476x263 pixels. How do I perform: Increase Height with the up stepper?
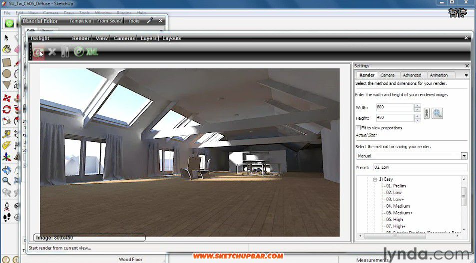coord(418,116)
